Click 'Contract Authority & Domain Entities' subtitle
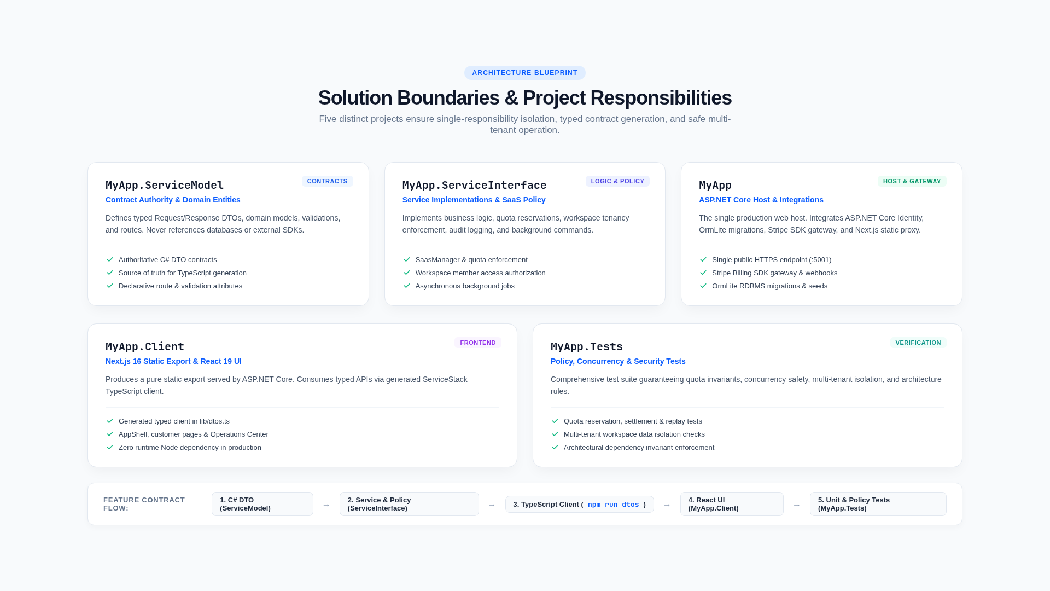Viewport: 1050px width, 591px height. (173, 200)
